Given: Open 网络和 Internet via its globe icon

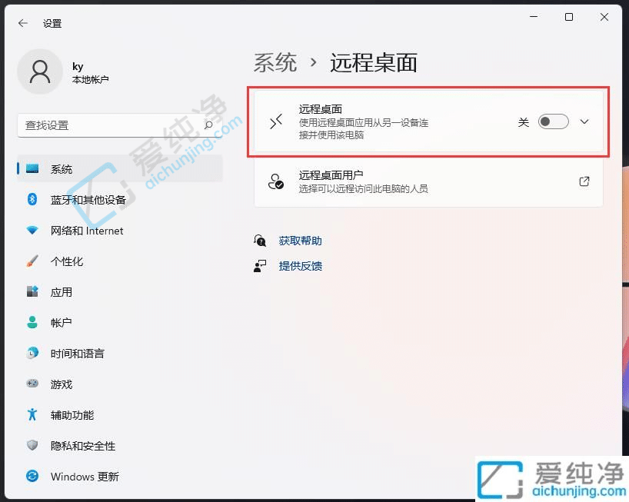Looking at the screenshot, I should point(32,231).
